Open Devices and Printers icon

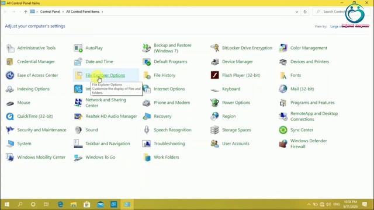tap(283, 62)
